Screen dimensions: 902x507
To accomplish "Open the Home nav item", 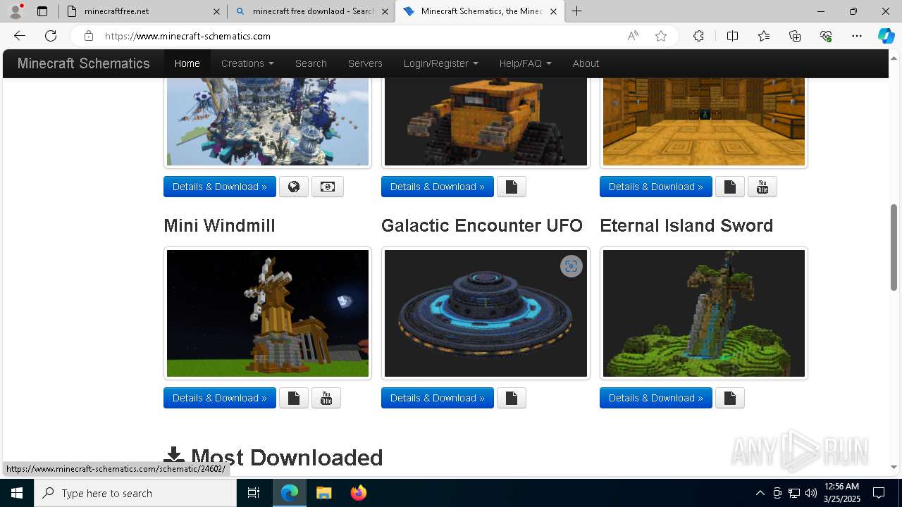I will [x=187, y=63].
